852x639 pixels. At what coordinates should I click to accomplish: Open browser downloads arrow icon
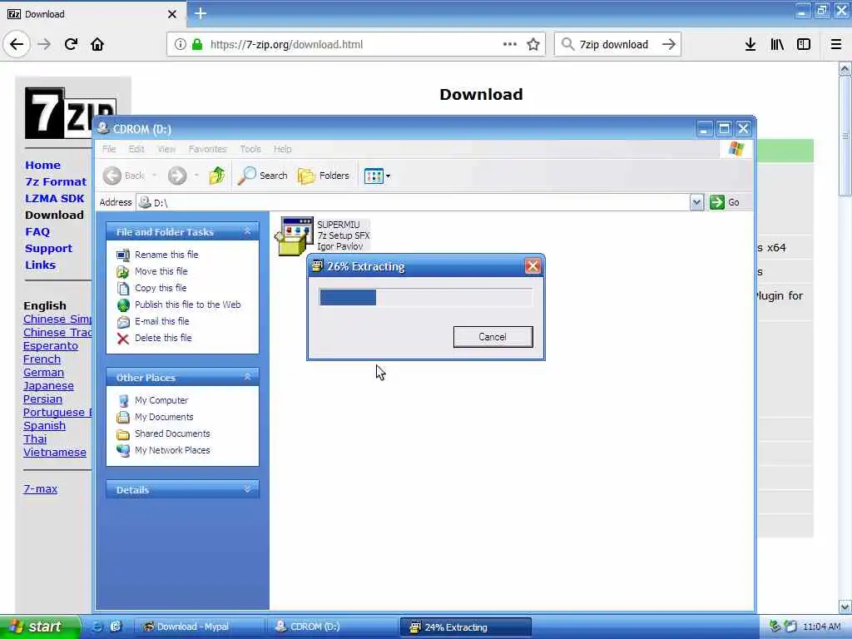(750, 45)
